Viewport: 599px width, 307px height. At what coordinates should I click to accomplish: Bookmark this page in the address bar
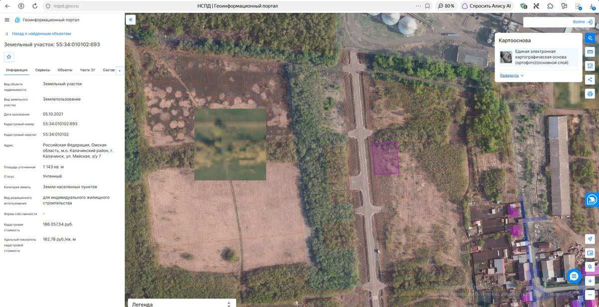click(x=427, y=6)
